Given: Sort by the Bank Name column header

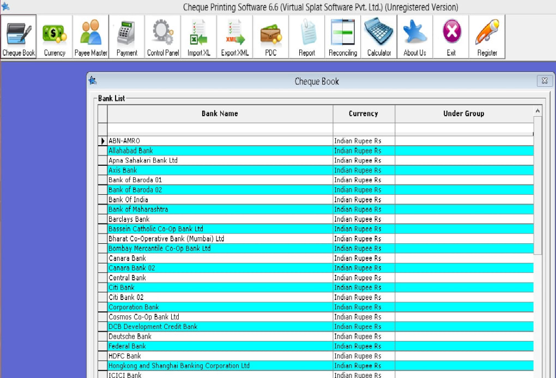Looking at the screenshot, I should tap(220, 113).
